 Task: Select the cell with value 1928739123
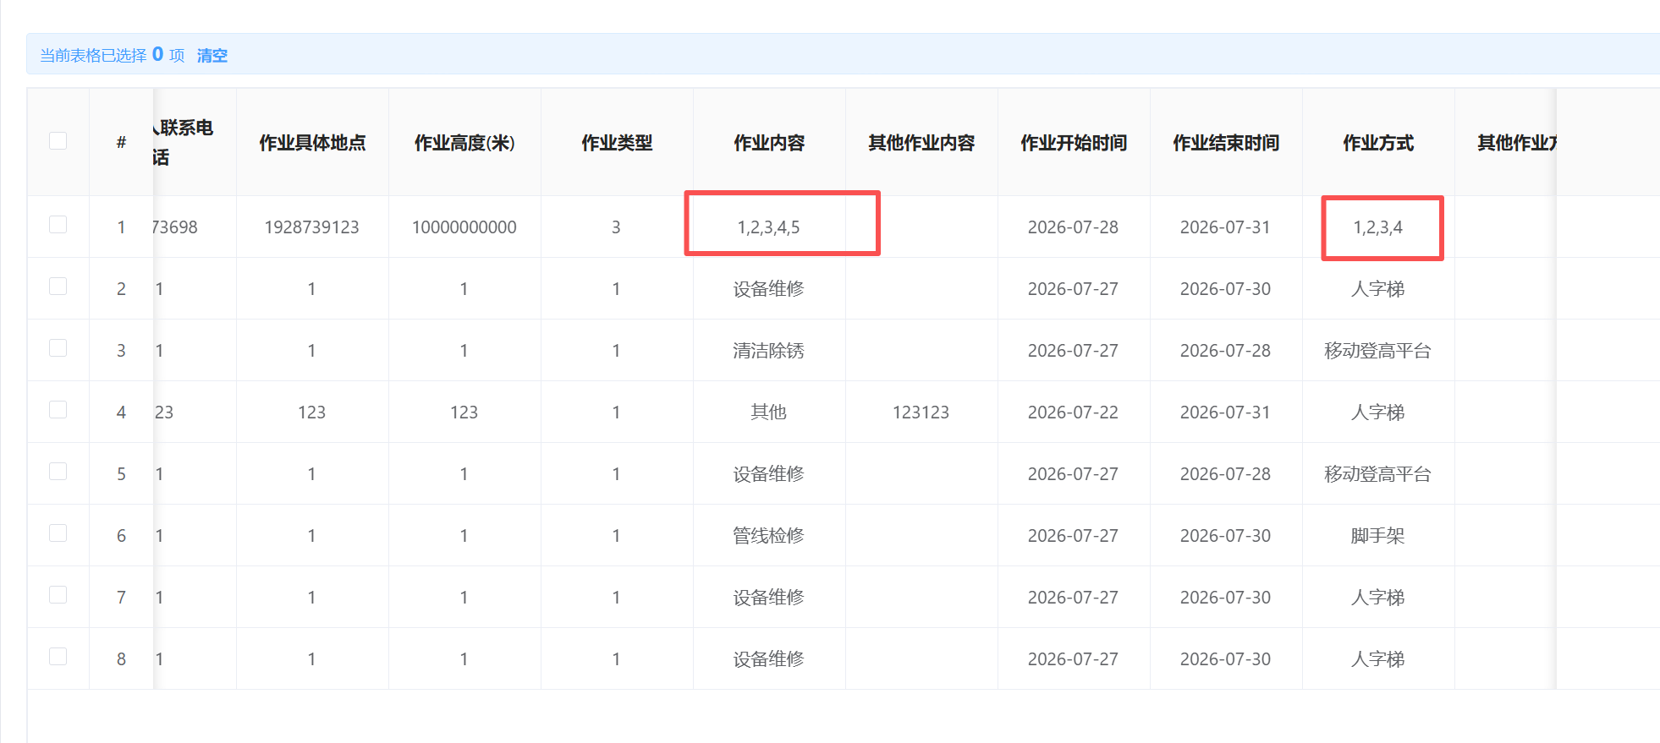311,227
